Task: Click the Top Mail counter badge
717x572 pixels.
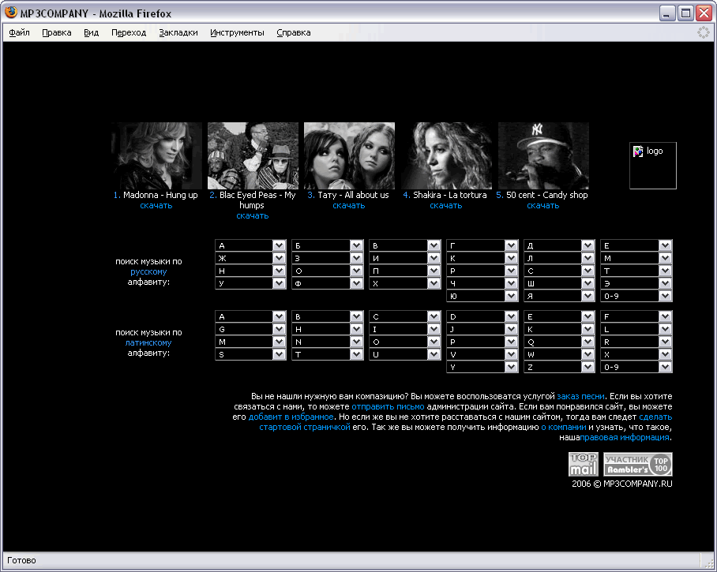Action: coord(583,464)
